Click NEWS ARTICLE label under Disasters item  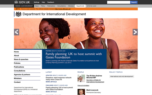coord(51,82)
